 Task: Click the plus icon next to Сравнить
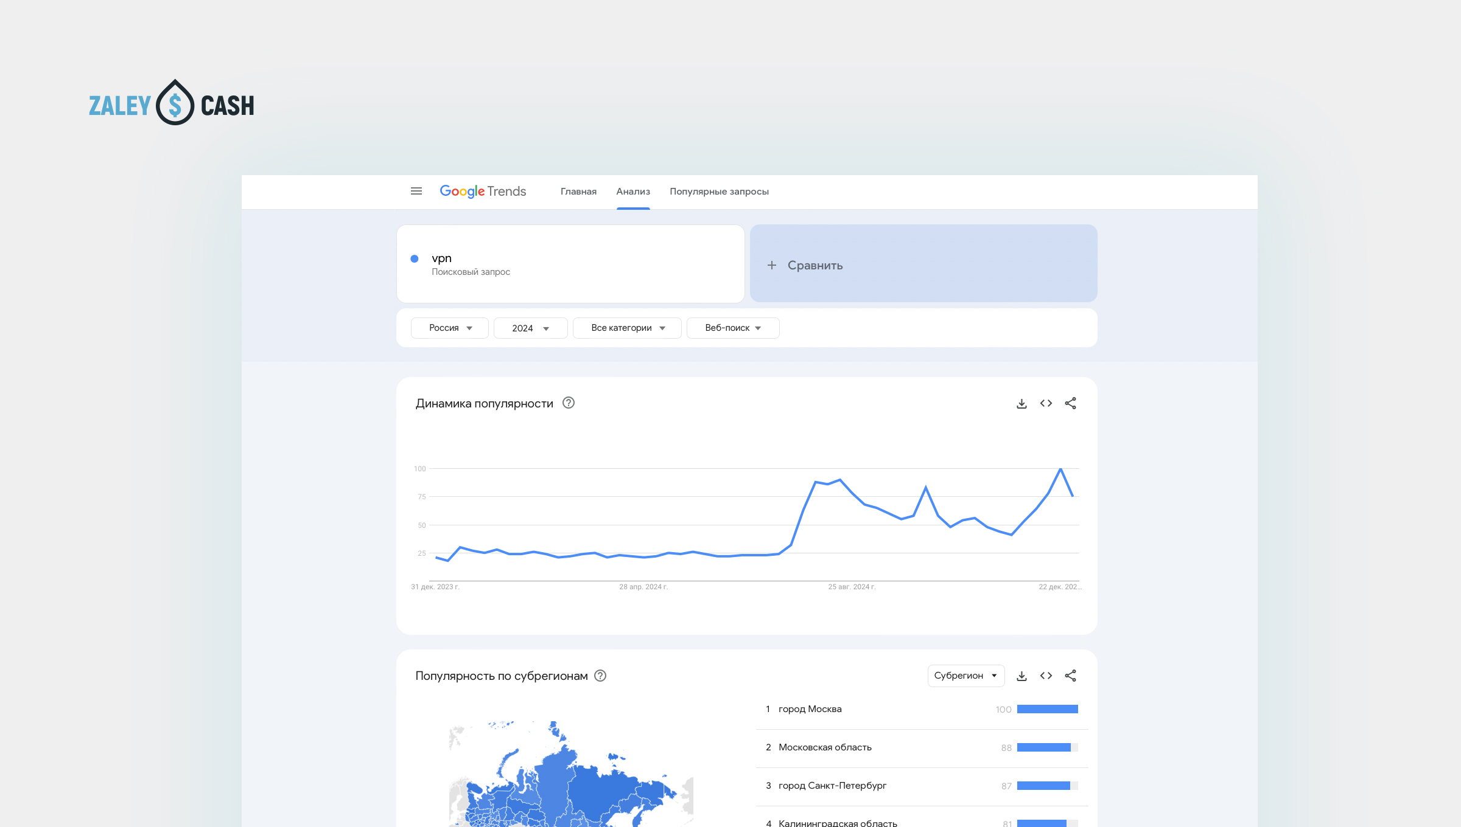coord(772,265)
